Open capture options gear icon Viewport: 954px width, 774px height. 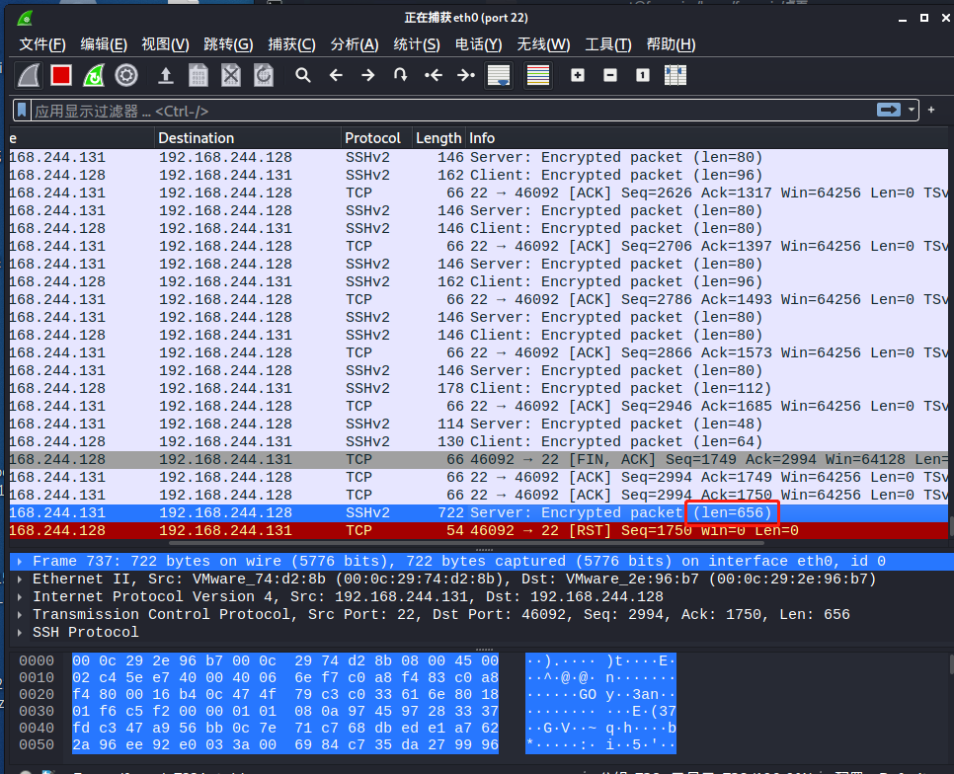[126, 75]
